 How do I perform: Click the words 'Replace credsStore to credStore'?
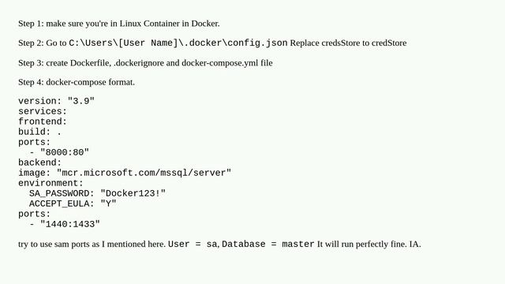(x=348, y=43)
